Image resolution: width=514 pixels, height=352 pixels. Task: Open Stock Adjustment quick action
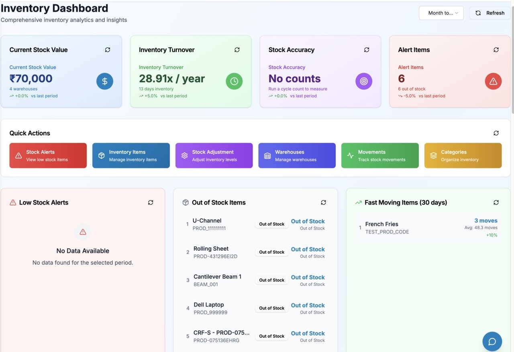click(214, 156)
